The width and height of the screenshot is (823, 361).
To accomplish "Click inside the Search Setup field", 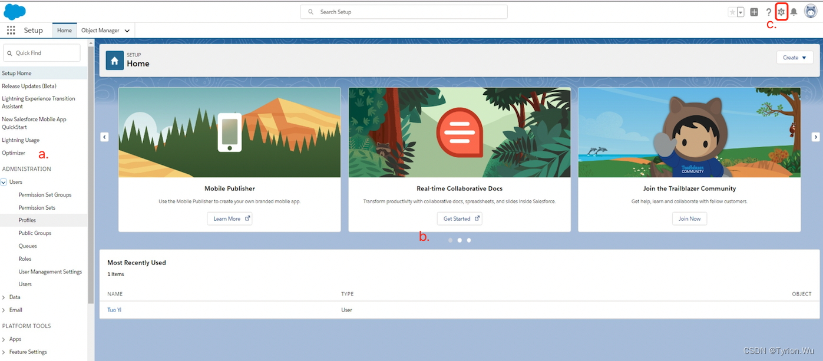I will coord(404,12).
